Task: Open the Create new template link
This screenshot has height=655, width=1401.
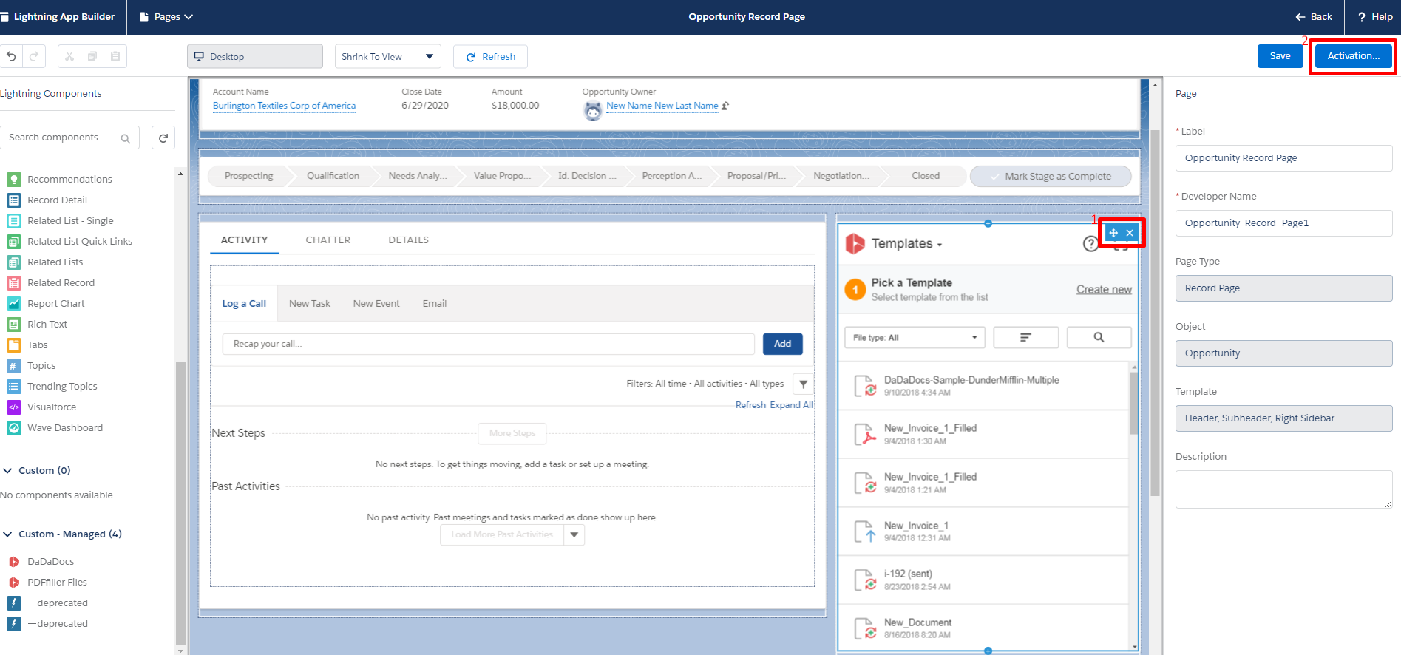Action: [1104, 289]
